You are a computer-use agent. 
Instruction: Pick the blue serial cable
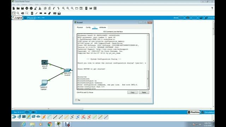click(78, 117)
